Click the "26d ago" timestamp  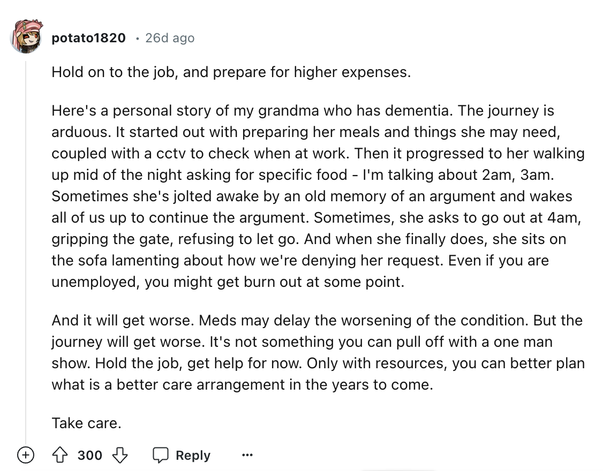pyautogui.click(x=170, y=38)
